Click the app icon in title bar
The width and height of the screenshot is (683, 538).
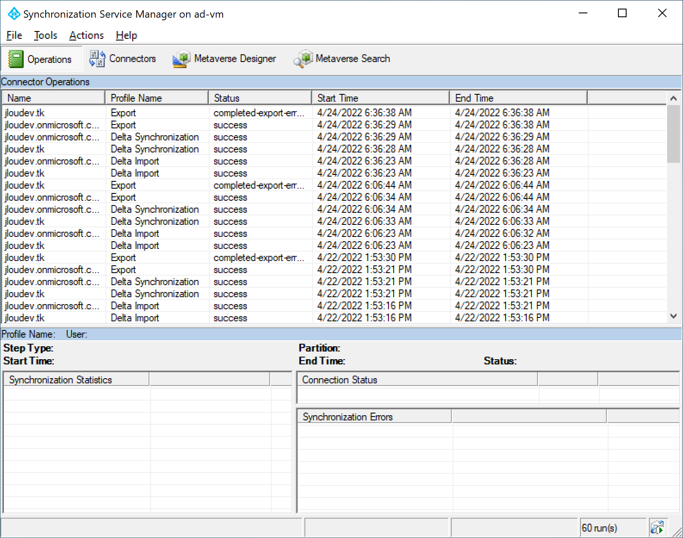(x=14, y=14)
